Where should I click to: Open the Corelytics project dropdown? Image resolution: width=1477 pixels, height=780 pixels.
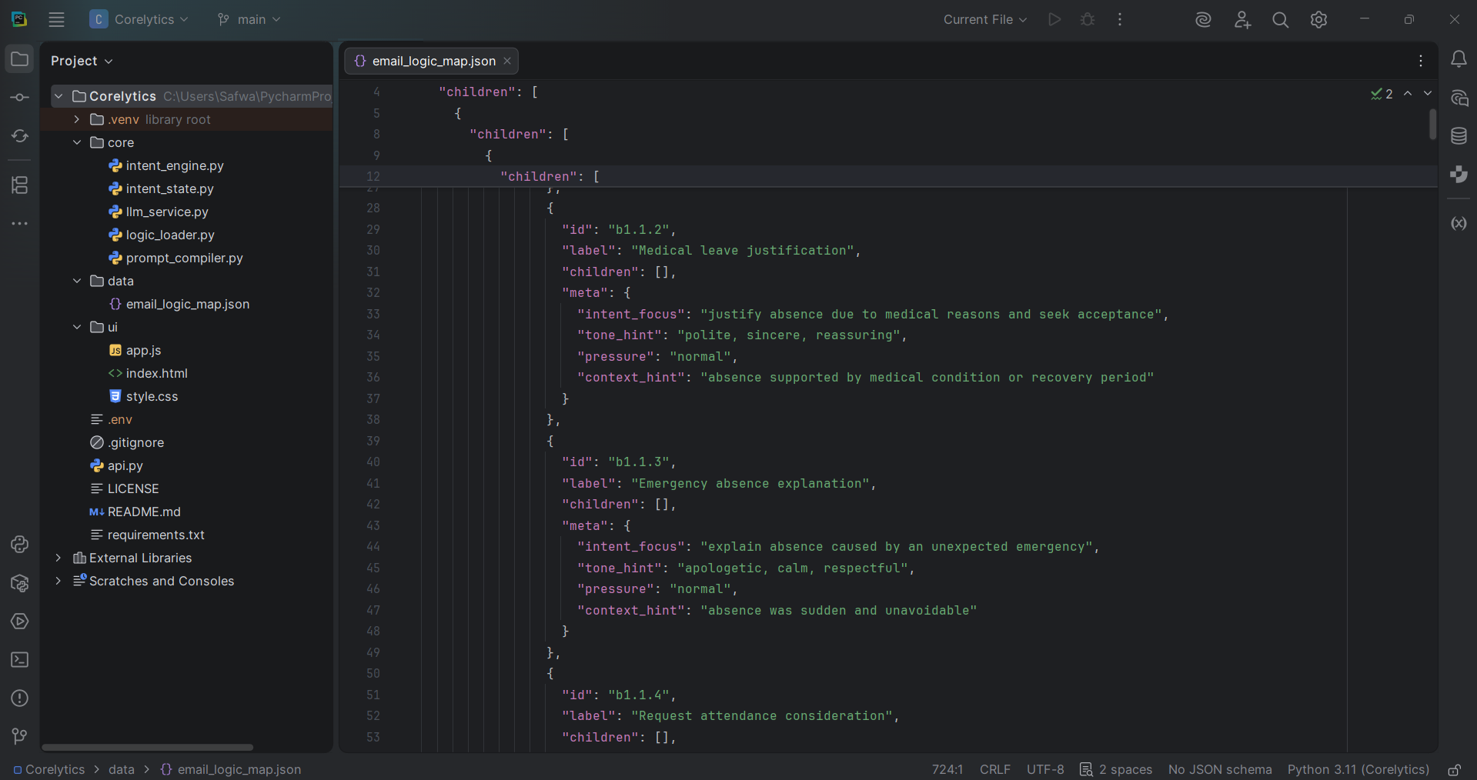[139, 19]
